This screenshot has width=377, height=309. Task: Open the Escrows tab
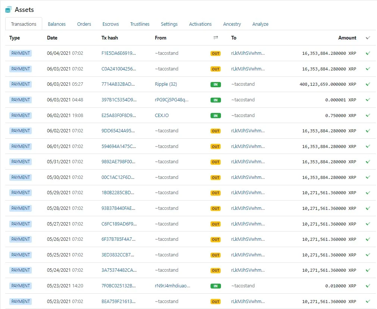(110, 24)
